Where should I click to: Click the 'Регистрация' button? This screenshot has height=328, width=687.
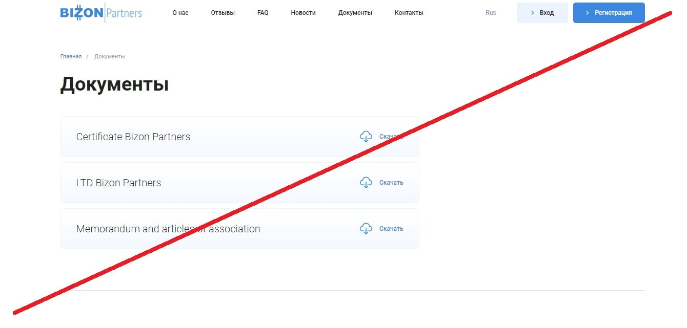point(609,13)
